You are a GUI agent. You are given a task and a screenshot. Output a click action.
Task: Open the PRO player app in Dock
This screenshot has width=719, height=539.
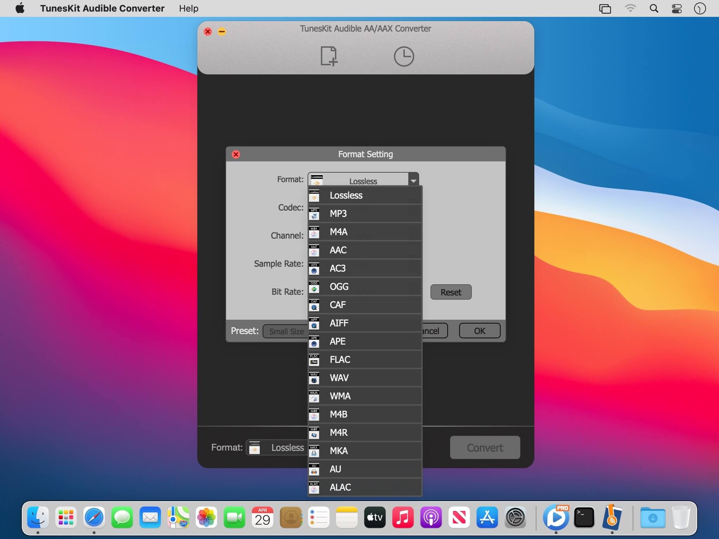[556, 517]
